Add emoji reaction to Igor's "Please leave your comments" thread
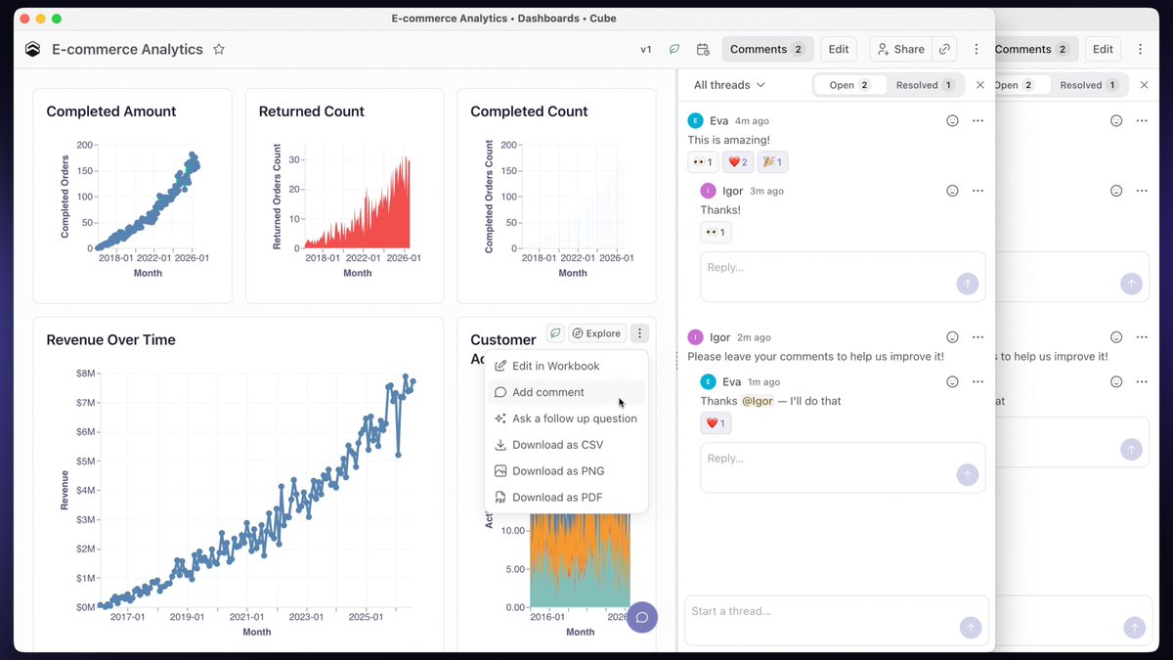Image resolution: width=1173 pixels, height=660 pixels. pos(952,336)
